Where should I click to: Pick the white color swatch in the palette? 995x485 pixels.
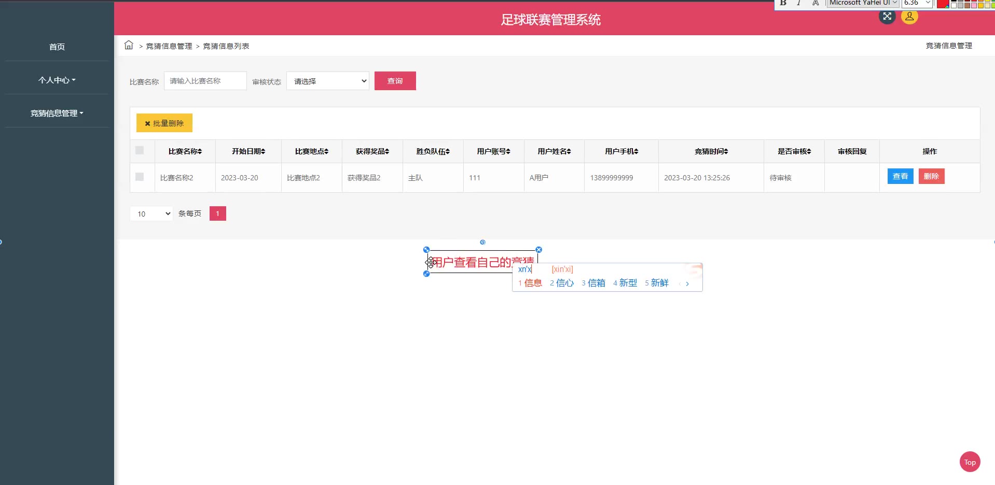(953, 5)
